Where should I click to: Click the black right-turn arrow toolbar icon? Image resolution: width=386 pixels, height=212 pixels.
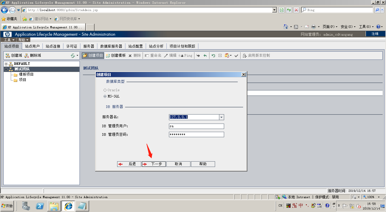(198, 56)
